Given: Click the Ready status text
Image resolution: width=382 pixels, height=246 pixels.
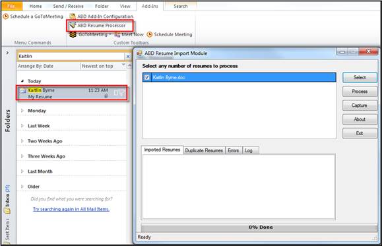Looking at the screenshot, I should (x=144, y=237).
